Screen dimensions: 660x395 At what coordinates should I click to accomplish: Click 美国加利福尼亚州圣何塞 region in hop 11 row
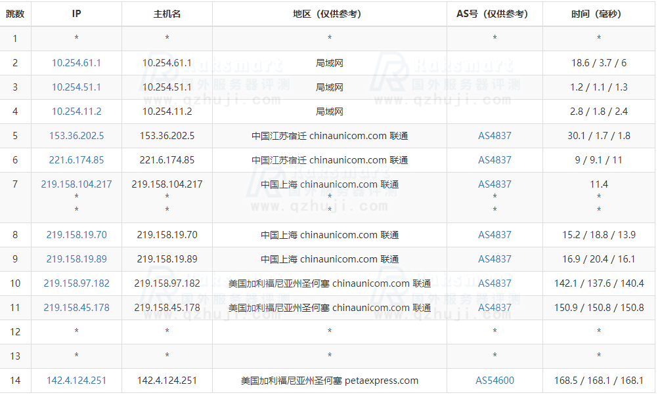[330, 308]
